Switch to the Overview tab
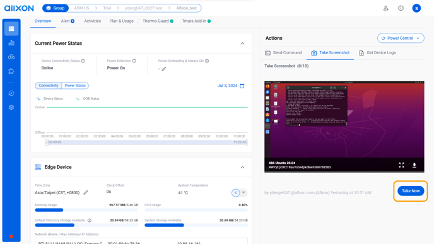The height and width of the screenshot is (244, 434). (x=43, y=21)
